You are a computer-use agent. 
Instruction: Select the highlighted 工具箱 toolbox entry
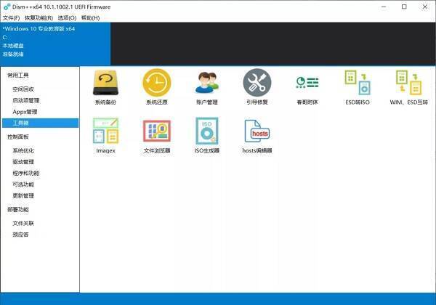(41, 123)
